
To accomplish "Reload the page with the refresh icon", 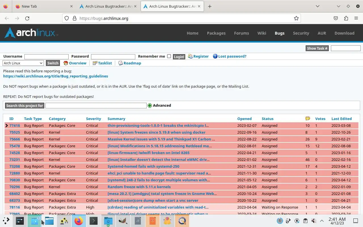I will click(x=27, y=18).
